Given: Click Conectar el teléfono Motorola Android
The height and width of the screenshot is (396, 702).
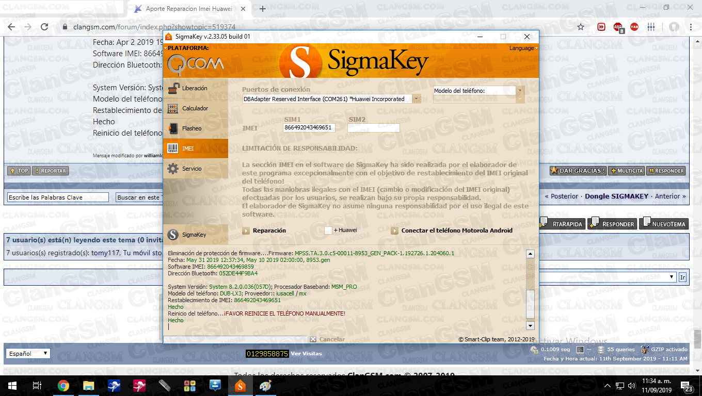Looking at the screenshot, I should 457,230.
